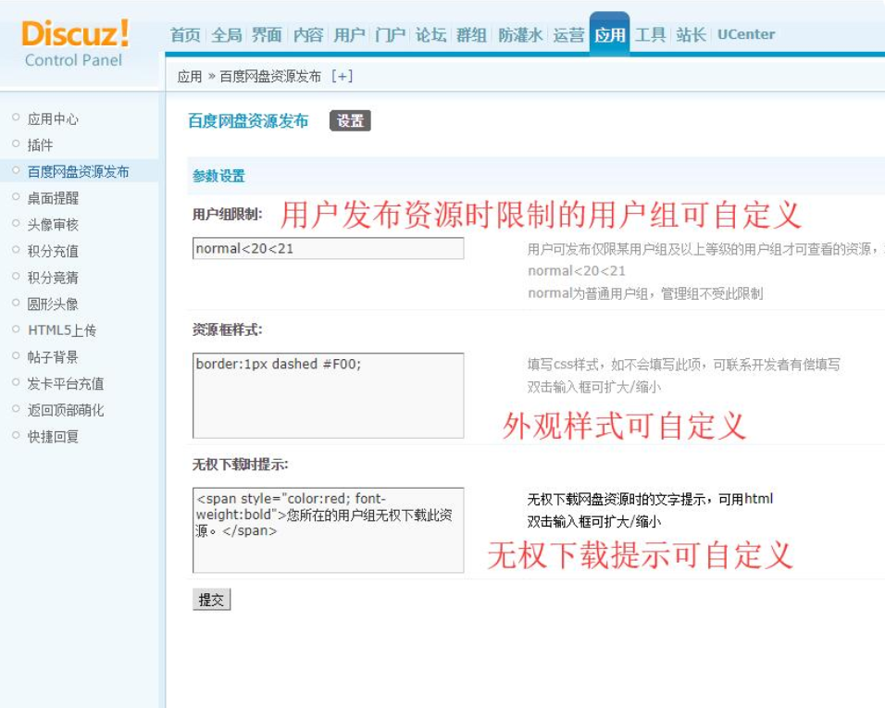
Task: Open the UCenter top menu
Action: [x=746, y=34]
